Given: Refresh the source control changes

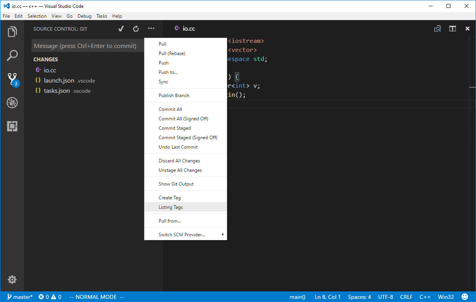Looking at the screenshot, I should point(136,29).
